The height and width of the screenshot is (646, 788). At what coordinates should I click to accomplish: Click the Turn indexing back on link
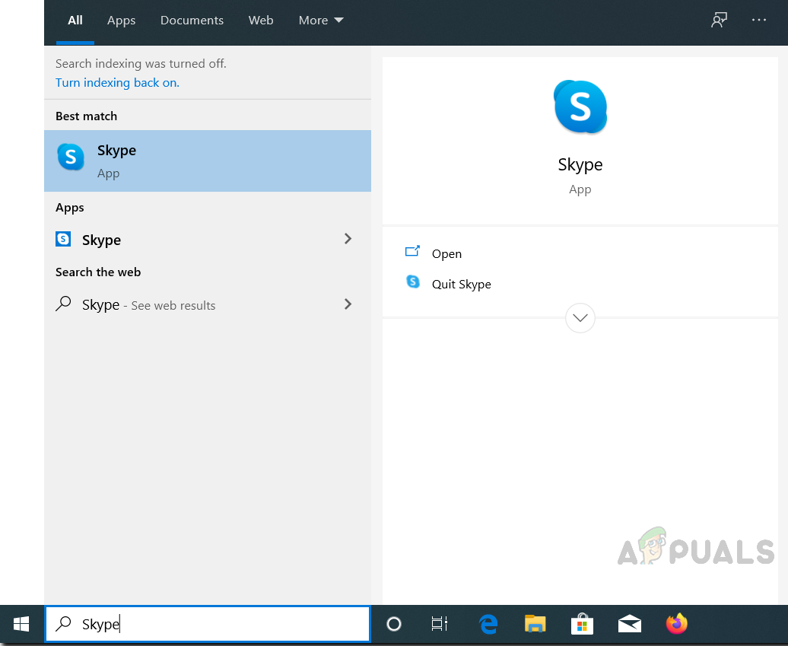coord(117,82)
